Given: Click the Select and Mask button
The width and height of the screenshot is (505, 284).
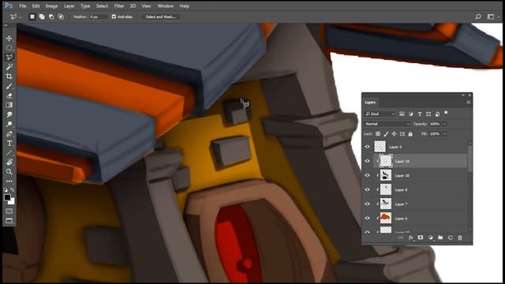Looking at the screenshot, I should tap(160, 17).
